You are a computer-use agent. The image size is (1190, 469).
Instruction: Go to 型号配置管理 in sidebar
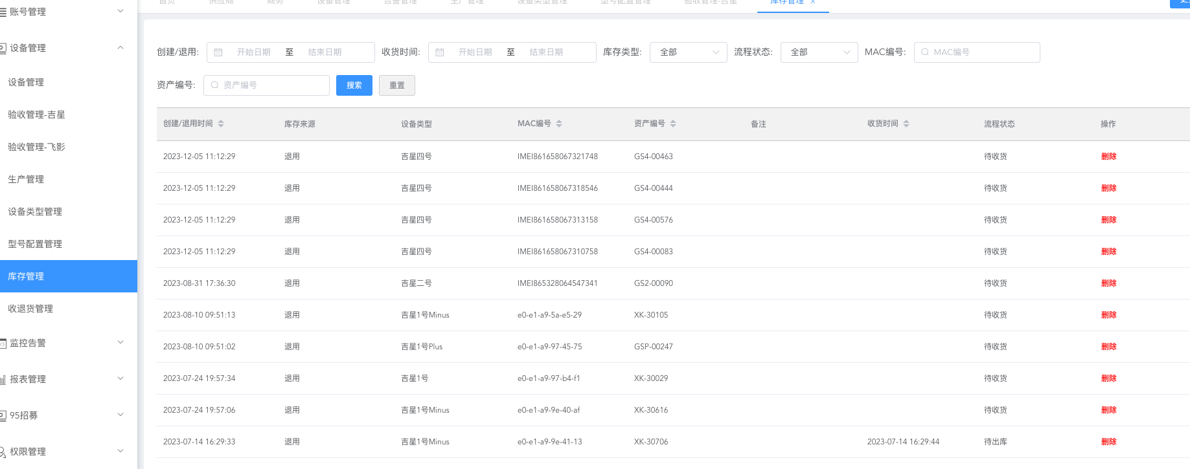pyautogui.click(x=69, y=244)
